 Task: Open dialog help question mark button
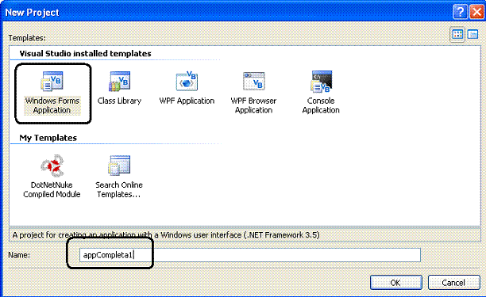pyautogui.click(x=461, y=12)
